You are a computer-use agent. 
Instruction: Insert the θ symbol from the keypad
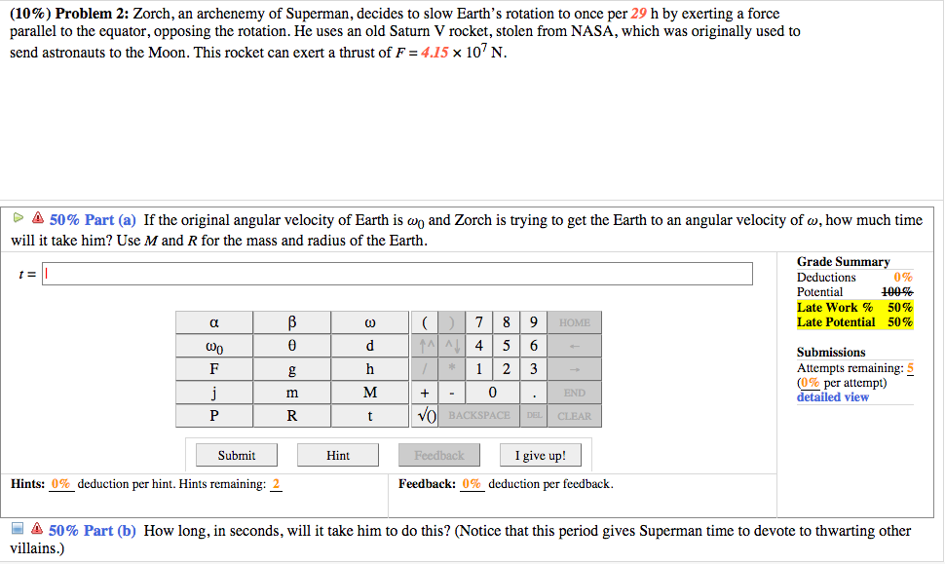(291, 346)
